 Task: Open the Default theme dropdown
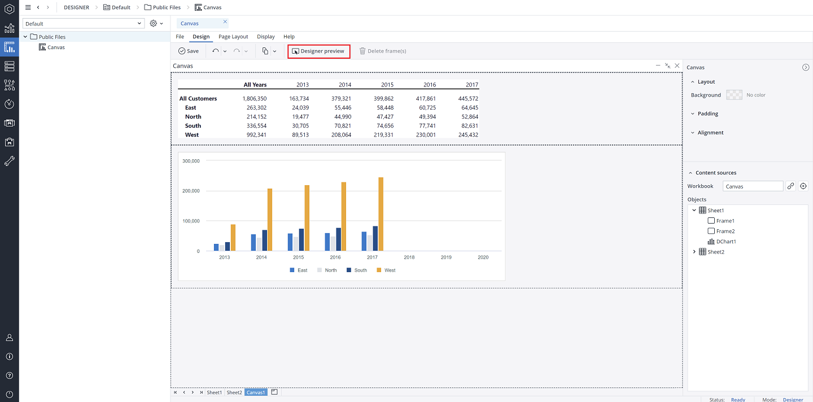[83, 23]
